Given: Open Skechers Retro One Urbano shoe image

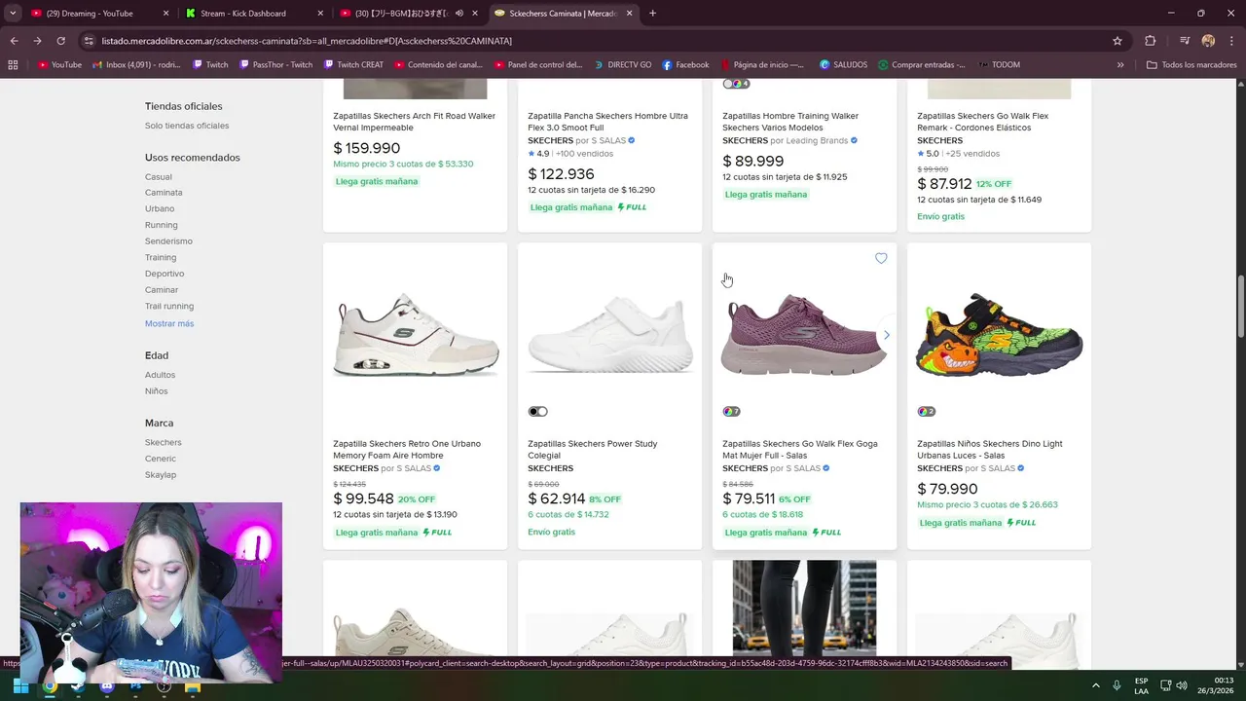Looking at the screenshot, I should point(416,335).
